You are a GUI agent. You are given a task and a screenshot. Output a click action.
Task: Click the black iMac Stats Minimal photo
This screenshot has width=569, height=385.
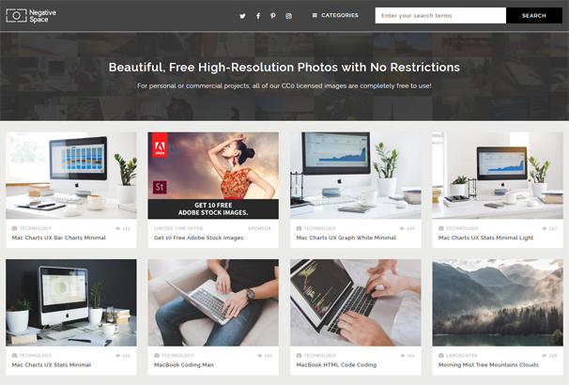coord(71,302)
